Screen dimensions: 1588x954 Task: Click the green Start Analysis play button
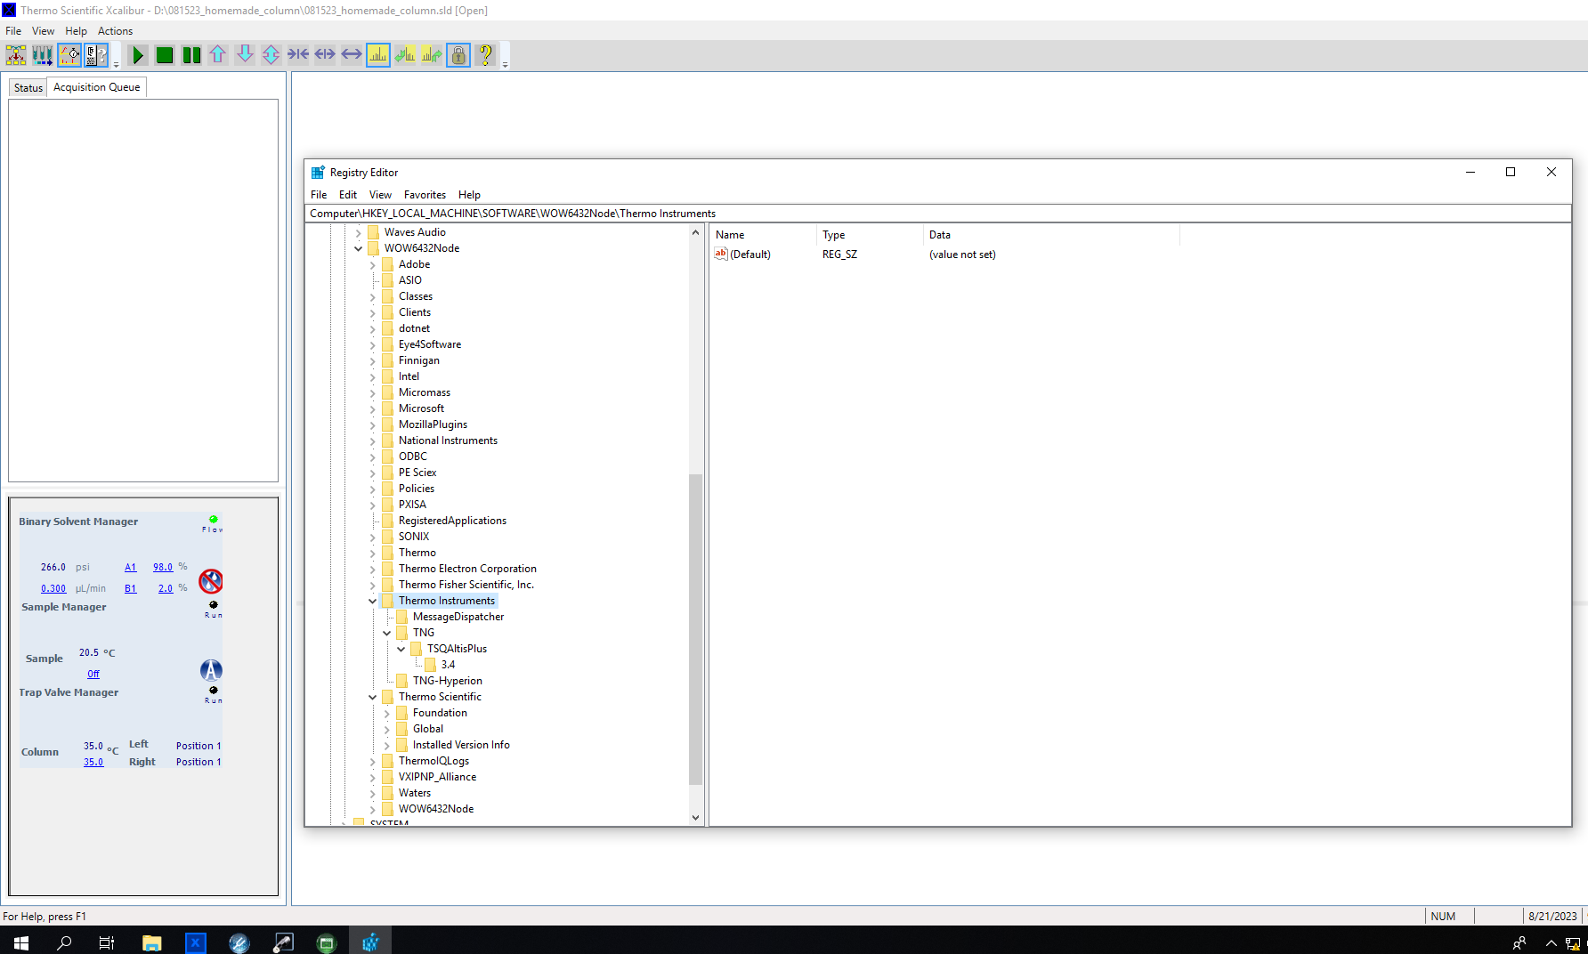[138, 55]
